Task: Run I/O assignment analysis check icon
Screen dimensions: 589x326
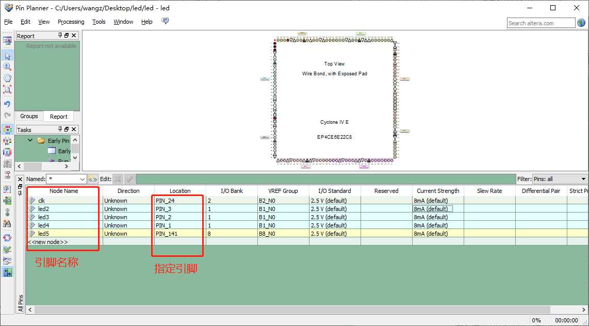Action: (x=7, y=249)
